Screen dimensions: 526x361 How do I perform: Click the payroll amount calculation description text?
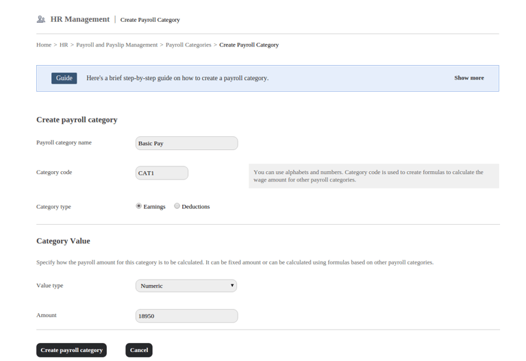(235, 262)
